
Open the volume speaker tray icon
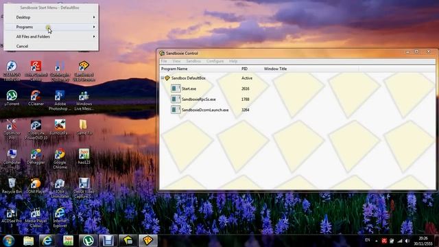tap(407, 241)
